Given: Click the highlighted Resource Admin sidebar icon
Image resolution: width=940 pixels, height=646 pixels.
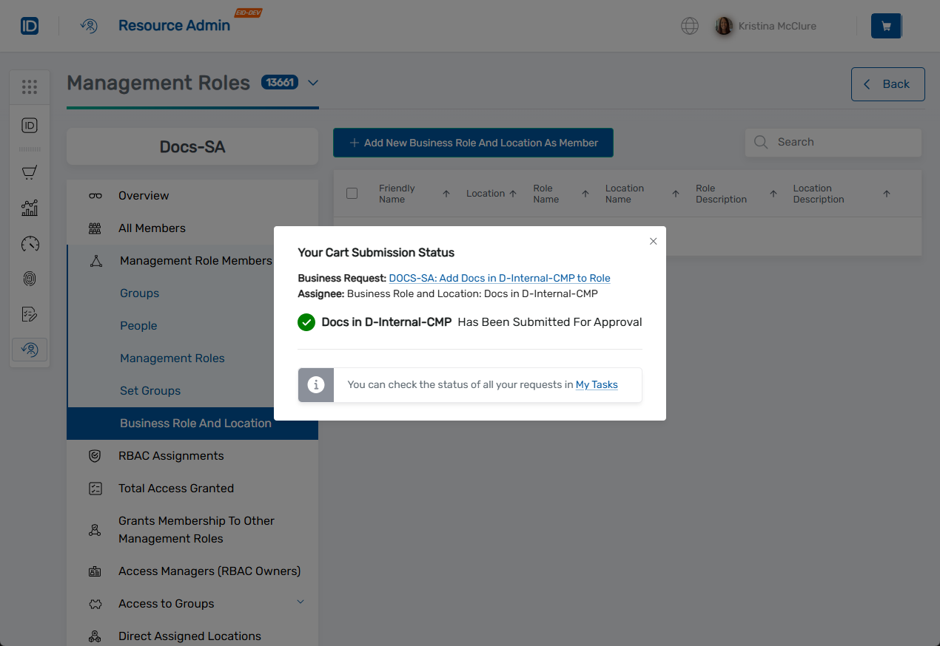Looking at the screenshot, I should tap(30, 350).
